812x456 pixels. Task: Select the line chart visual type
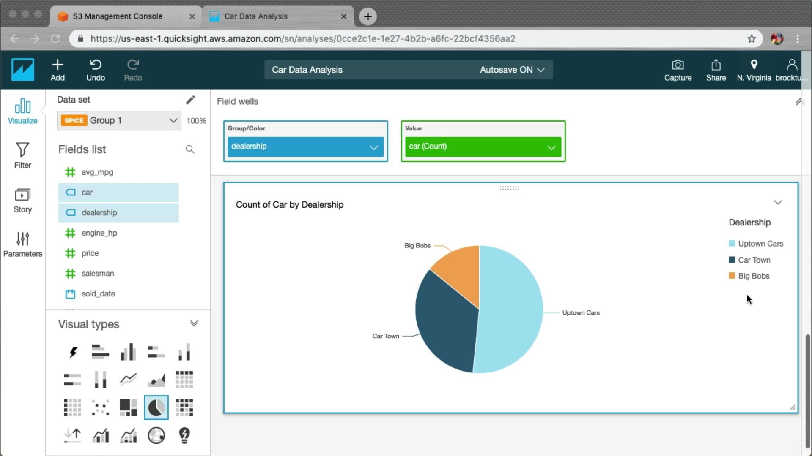click(x=128, y=379)
